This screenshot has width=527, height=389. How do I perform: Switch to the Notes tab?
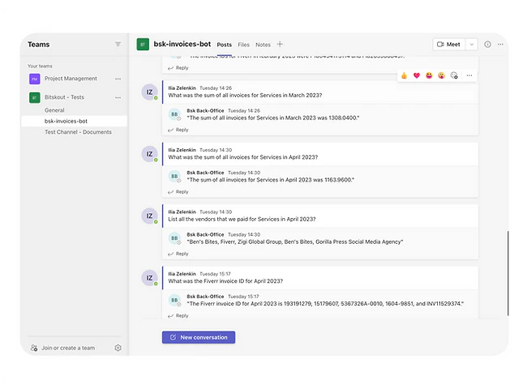[263, 45]
